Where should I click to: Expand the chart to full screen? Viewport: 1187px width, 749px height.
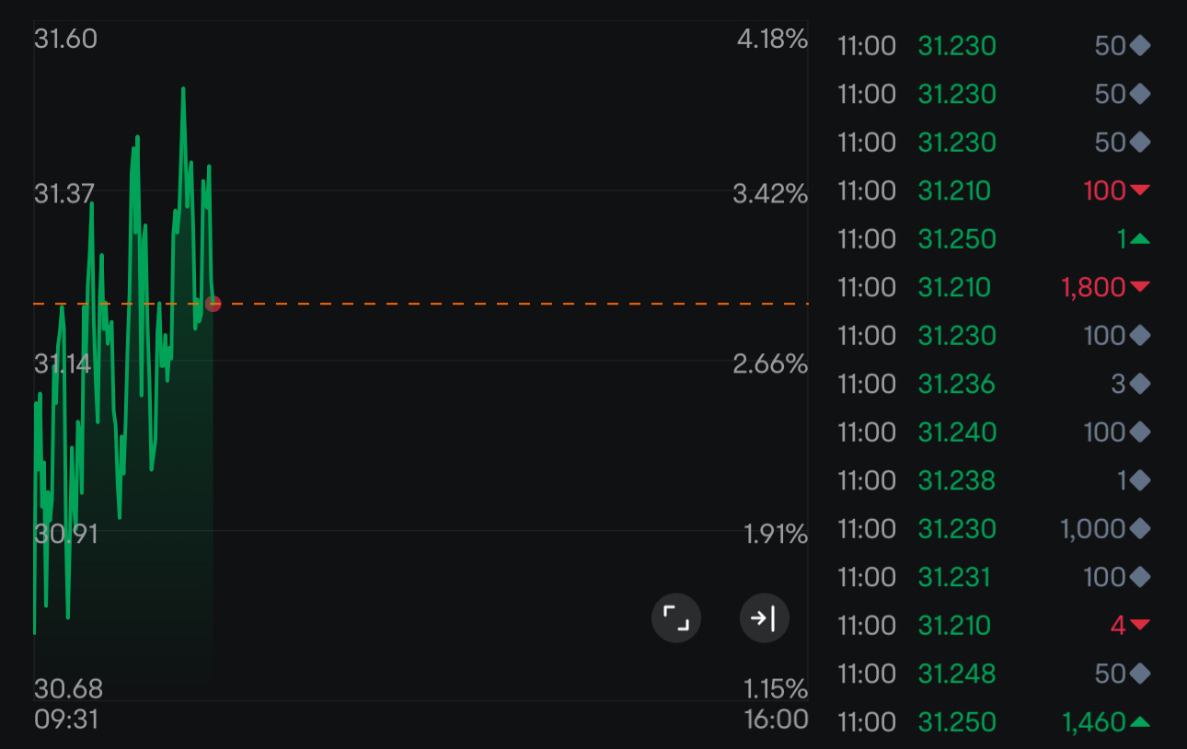(x=676, y=618)
